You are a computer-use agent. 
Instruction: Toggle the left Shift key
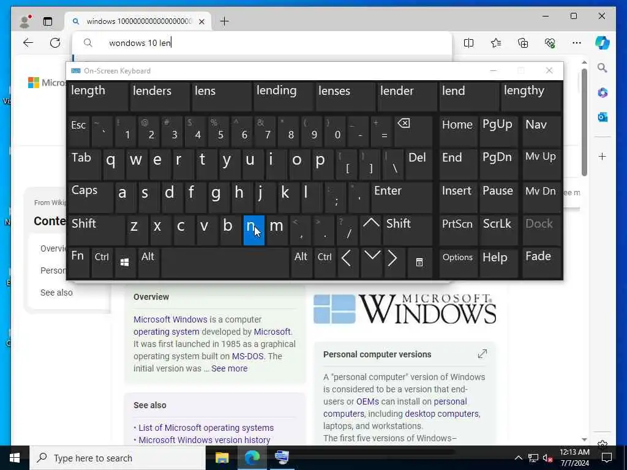click(x=96, y=229)
